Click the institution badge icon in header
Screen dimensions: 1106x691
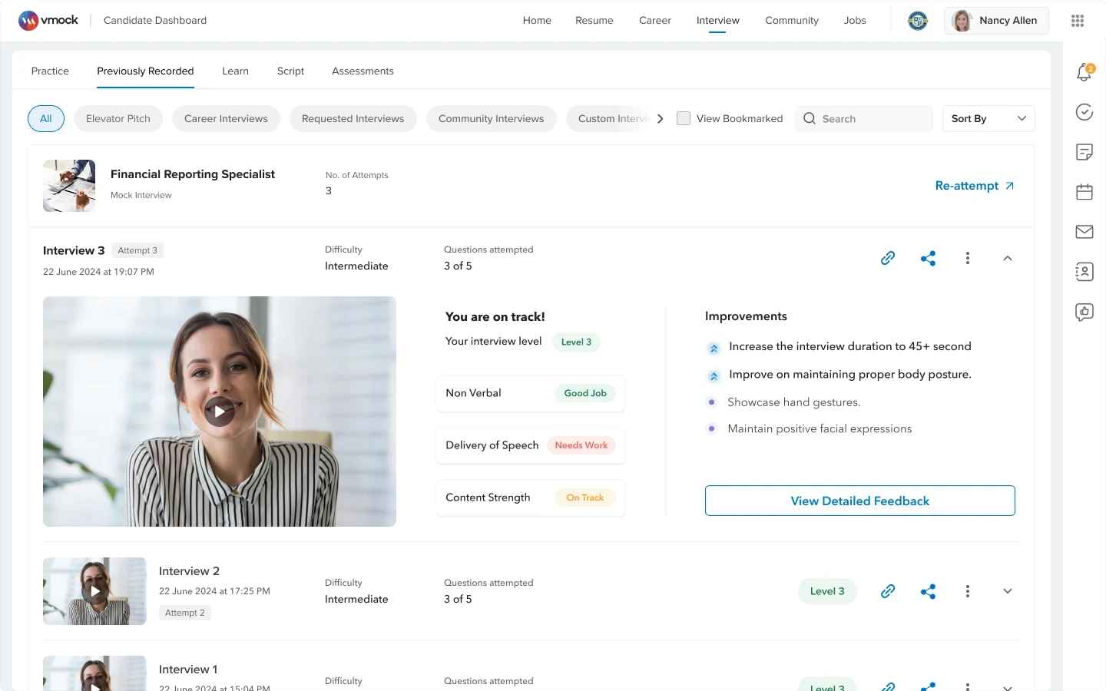918,21
